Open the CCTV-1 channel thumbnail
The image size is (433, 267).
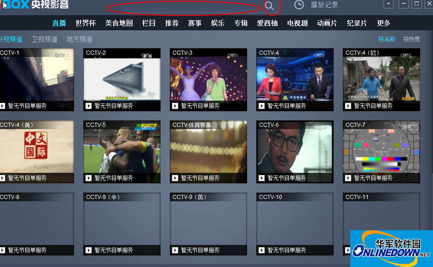(x=37, y=80)
